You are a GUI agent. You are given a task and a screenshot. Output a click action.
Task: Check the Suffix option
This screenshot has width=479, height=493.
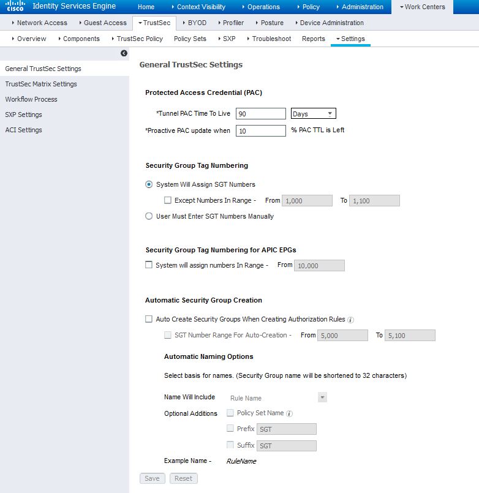[x=230, y=445]
